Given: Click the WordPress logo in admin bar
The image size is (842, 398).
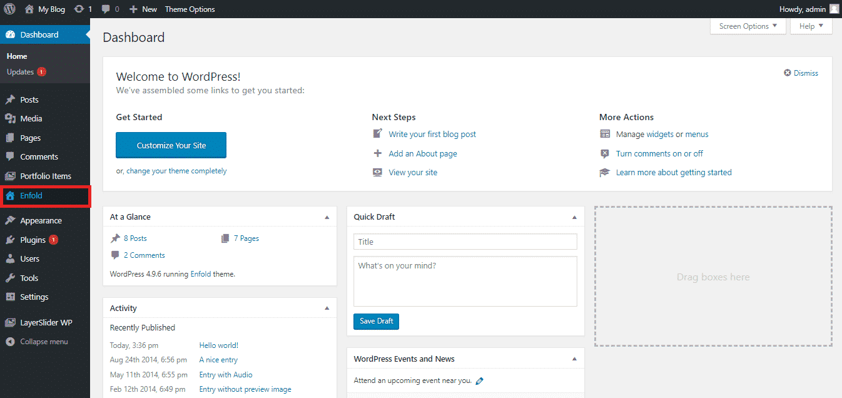Looking at the screenshot, I should click(10, 9).
